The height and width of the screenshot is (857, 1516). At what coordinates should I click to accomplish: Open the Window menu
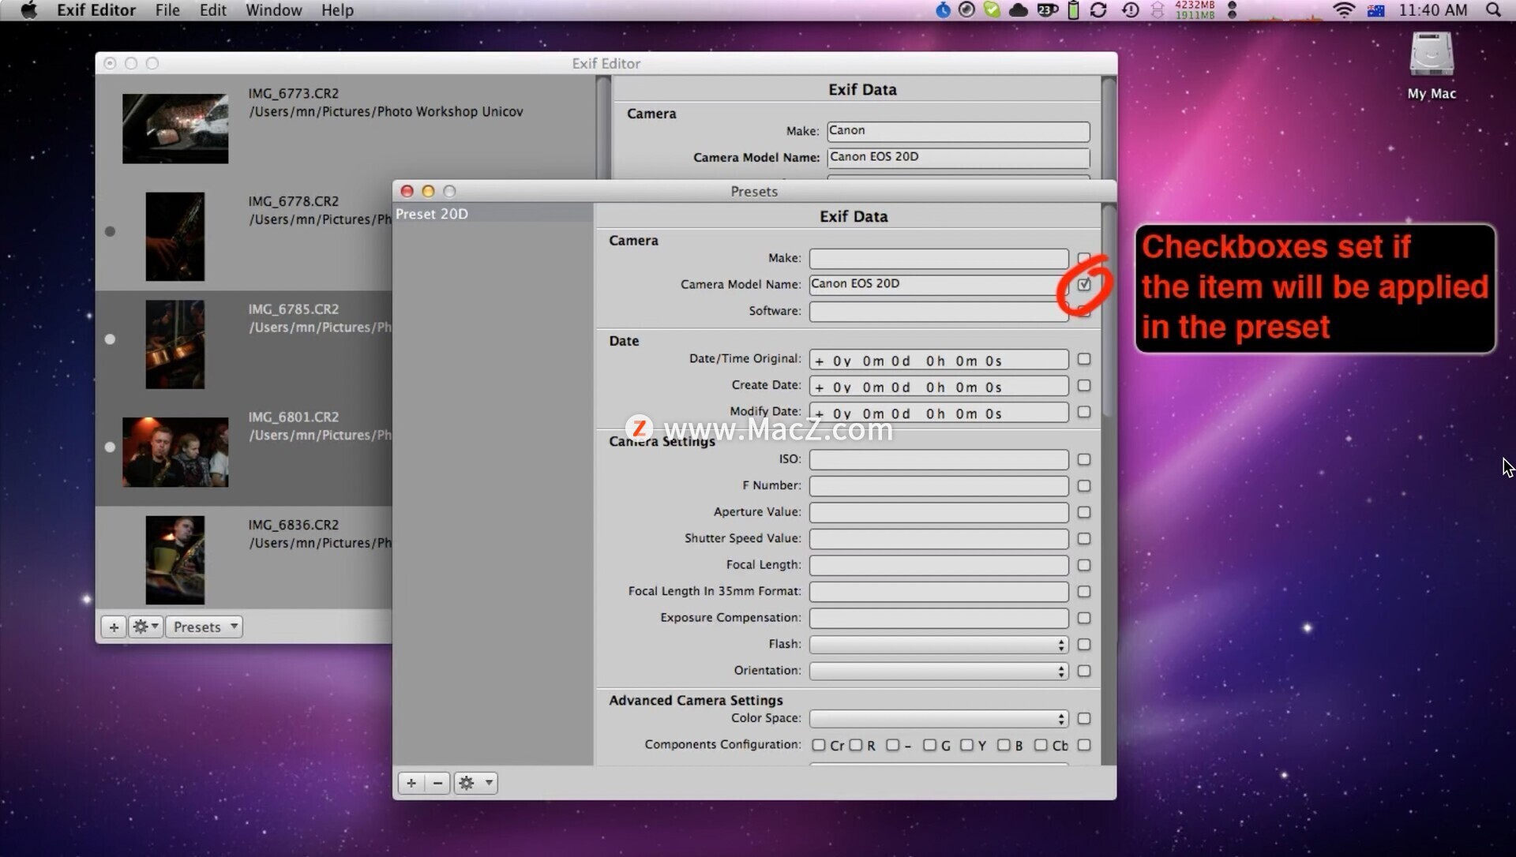(274, 10)
